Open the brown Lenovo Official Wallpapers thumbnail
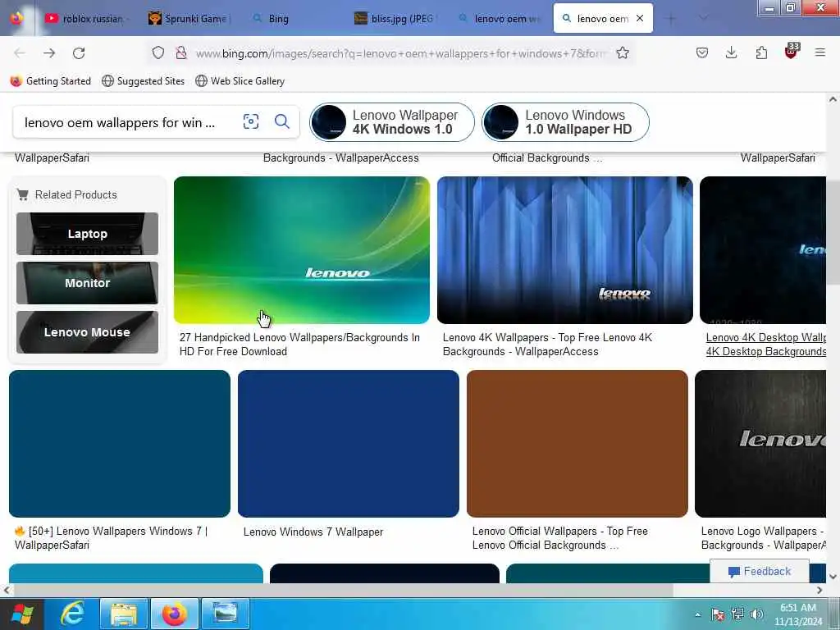The image size is (840, 630). click(x=577, y=444)
